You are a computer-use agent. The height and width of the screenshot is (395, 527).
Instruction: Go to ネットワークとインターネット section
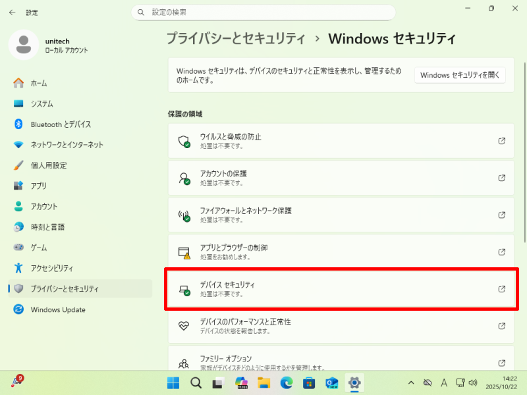(67, 145)
